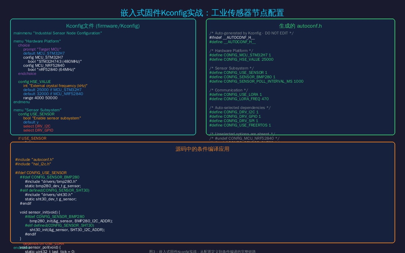Click the line 'if USE_SENSOR'
Screen dimensions: 405x253
click(x=32, y=138)
